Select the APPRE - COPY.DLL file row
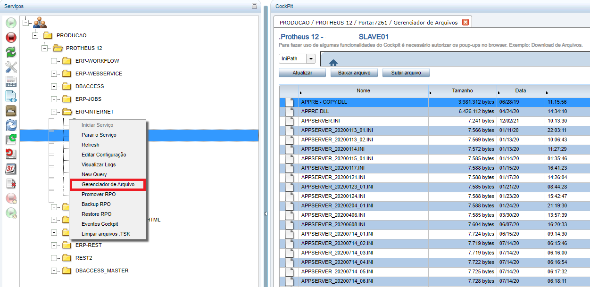The height and width of the screenshot is (287, 590). coord(434,102)
